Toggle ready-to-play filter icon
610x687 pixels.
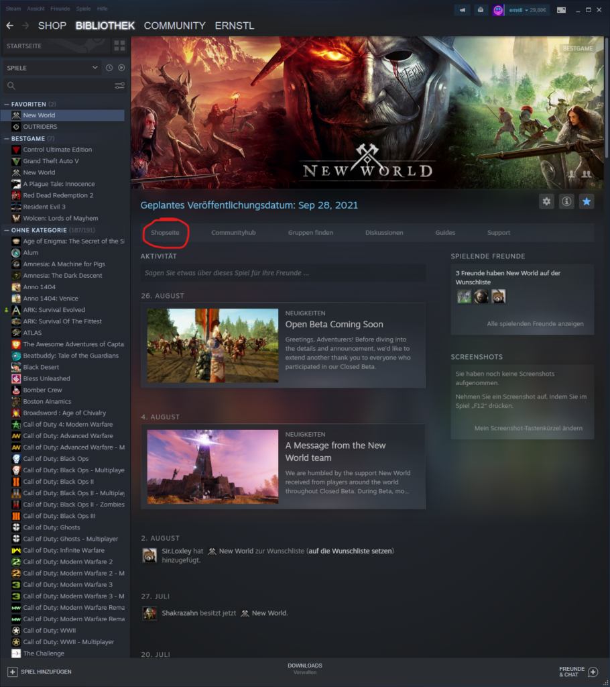[x=121, y=68]
